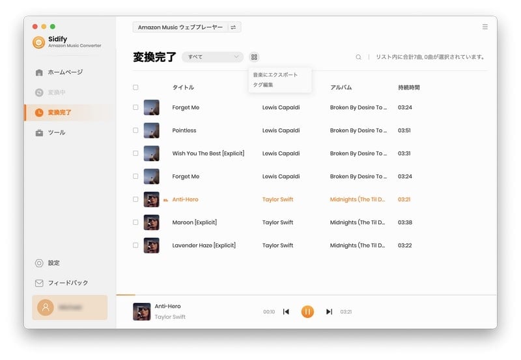Click the user avatar icon
Screen dimensions: 521x360
tap(46, 307)
